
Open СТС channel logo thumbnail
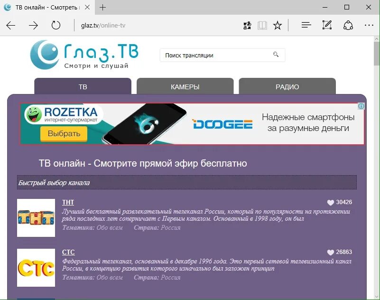click(x=36, y=268)
